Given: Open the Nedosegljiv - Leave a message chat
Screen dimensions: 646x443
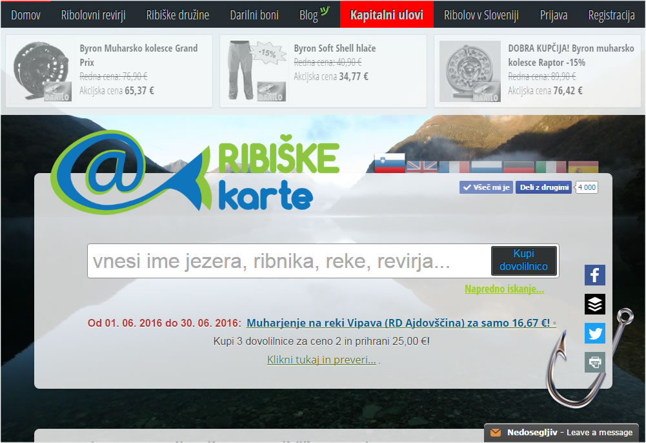Looking at the screenshot, I should tap(561, 432).
